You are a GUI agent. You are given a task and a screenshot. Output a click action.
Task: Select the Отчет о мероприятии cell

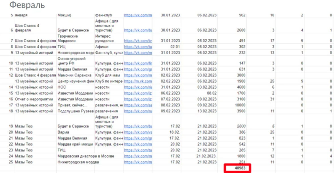pyautogui.click(x=34, y=99)
